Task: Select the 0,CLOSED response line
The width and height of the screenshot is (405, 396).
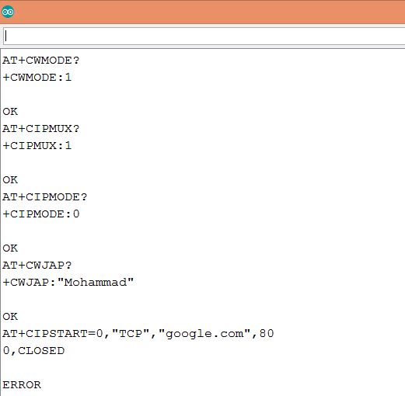Action: [33, 351]
